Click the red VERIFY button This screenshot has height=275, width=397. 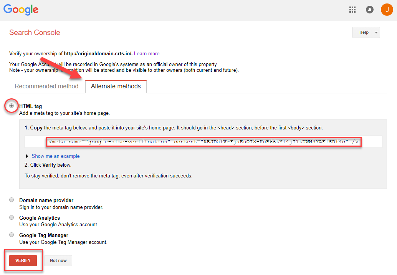(23, 260)
